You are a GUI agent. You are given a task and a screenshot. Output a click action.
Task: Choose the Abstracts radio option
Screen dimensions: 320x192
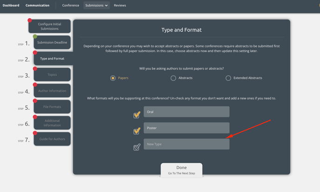click(x=173, y=78)
